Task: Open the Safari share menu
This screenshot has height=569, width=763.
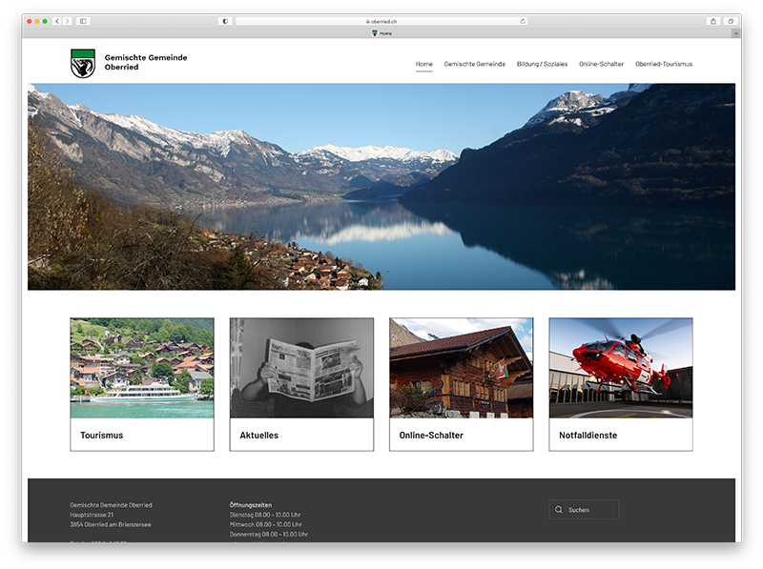Action: click(x=712, y=21)
